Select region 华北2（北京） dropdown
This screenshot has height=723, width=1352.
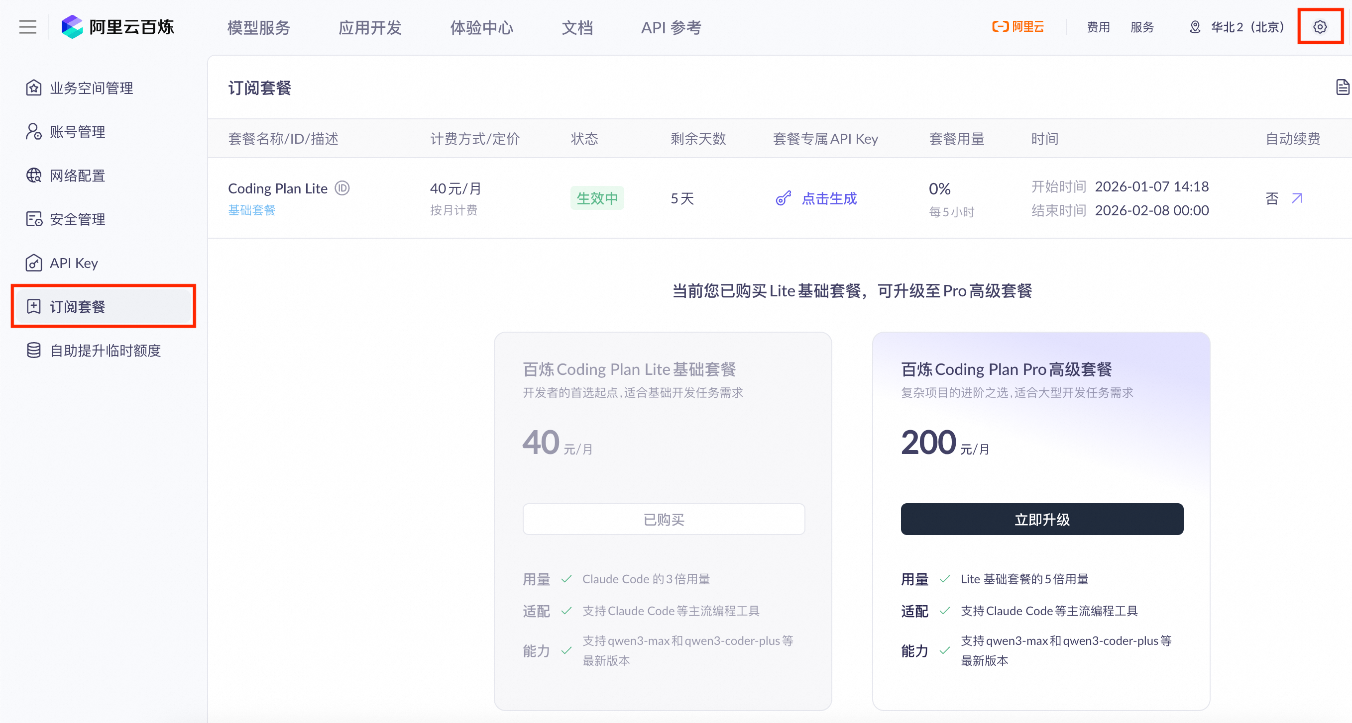(x=1238, y=27)
